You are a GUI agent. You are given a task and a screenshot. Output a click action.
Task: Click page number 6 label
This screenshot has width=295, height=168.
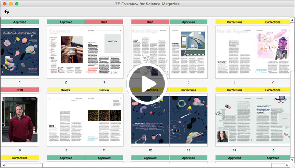[x=234, y=82]
